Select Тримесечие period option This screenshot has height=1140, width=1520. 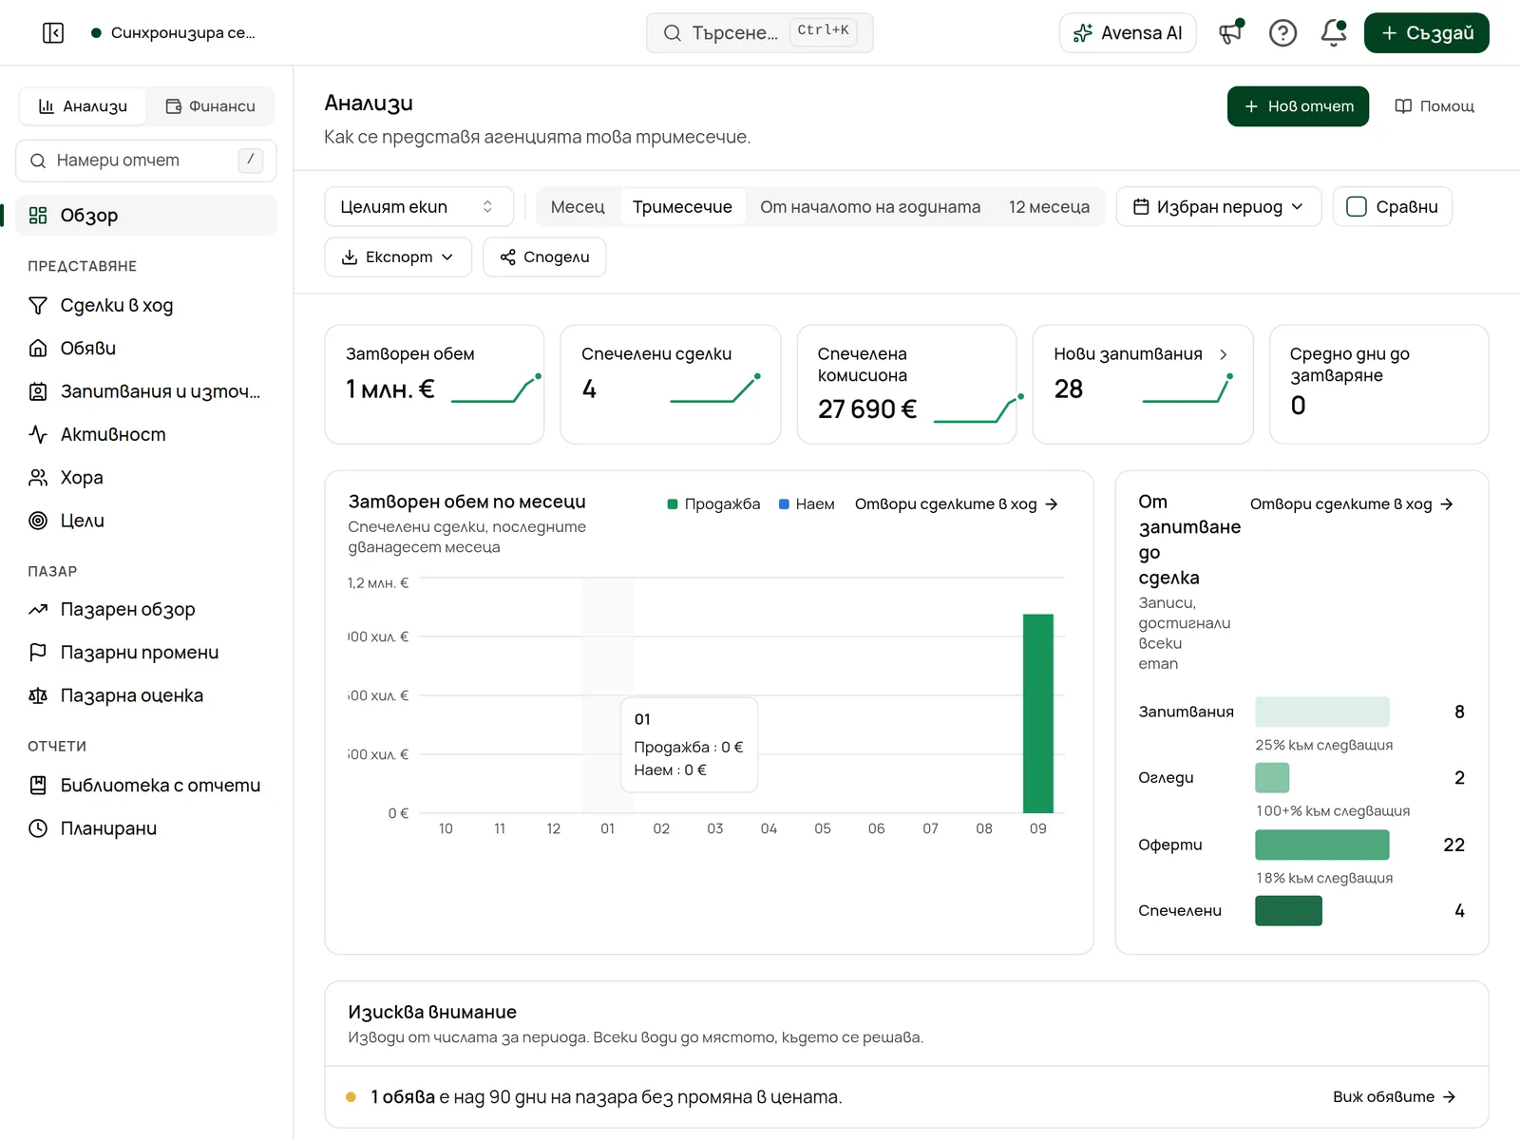tap(682, 207)
